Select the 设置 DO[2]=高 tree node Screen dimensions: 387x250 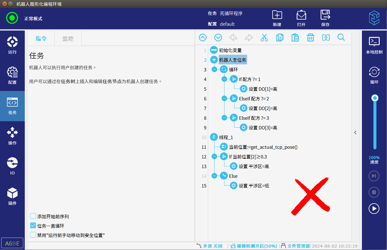click(263, 108)
